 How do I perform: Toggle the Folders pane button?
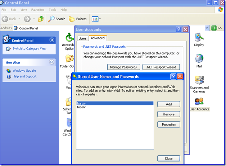click(x=78, y=19)
